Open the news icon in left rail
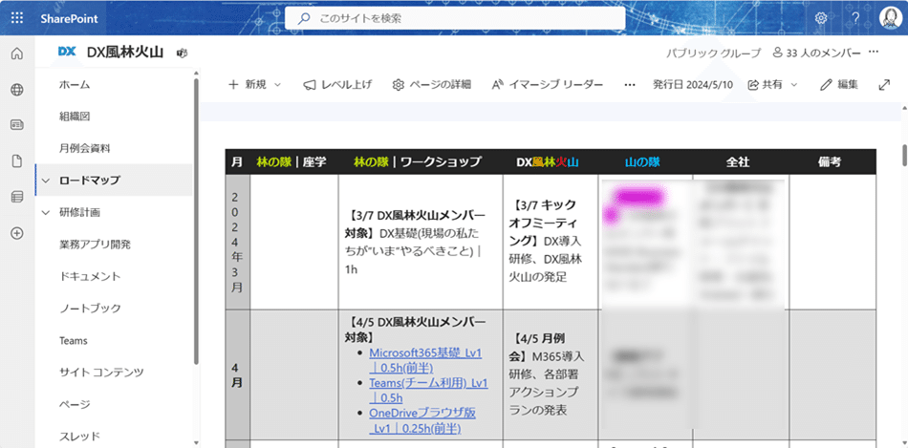Viewport: 908px width, 448px height. pyautogui.click(x=17, y=125)
